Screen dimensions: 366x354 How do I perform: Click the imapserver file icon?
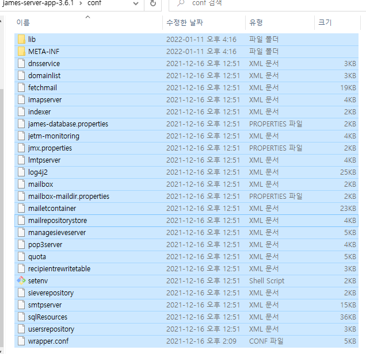[x=21, y=100]
